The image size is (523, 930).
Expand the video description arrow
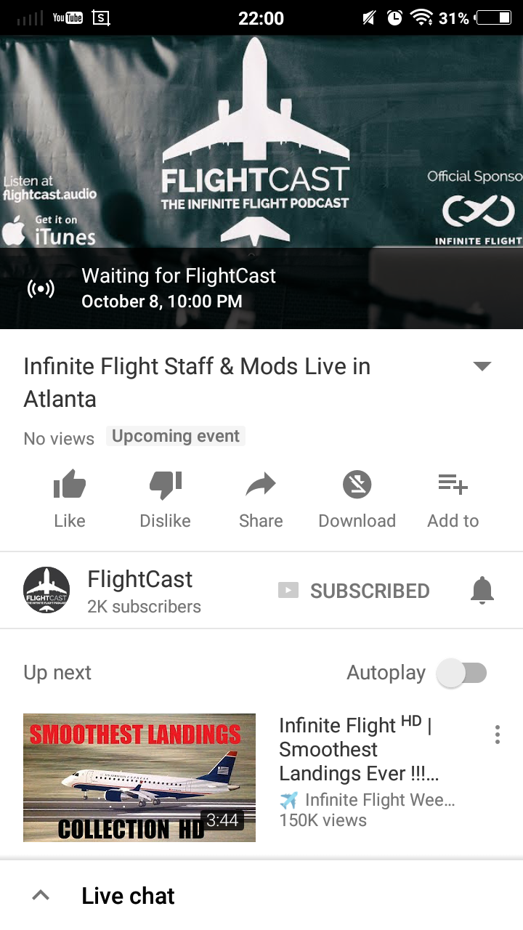[x=482, y=366]
